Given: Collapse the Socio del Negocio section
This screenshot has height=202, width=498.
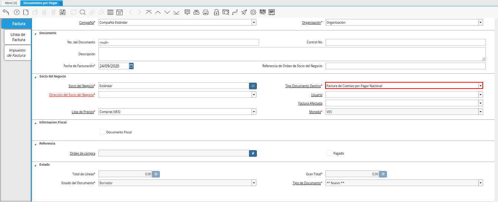Looking at the screenshot, I should point(36,76).
